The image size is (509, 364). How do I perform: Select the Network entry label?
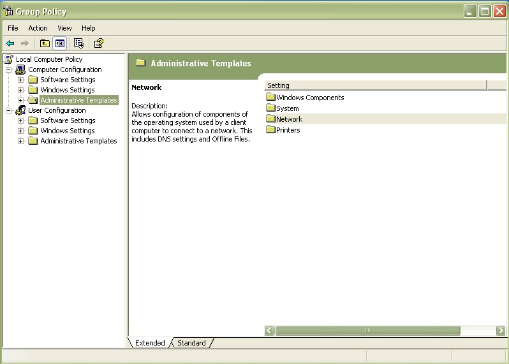click(289, 119)
